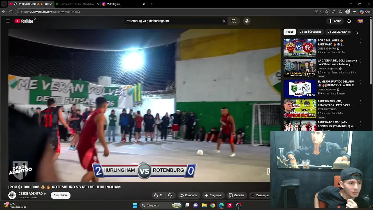Open the YouTube account avatar menu
Screen dimensions: 373x210
tap(360, 21)
